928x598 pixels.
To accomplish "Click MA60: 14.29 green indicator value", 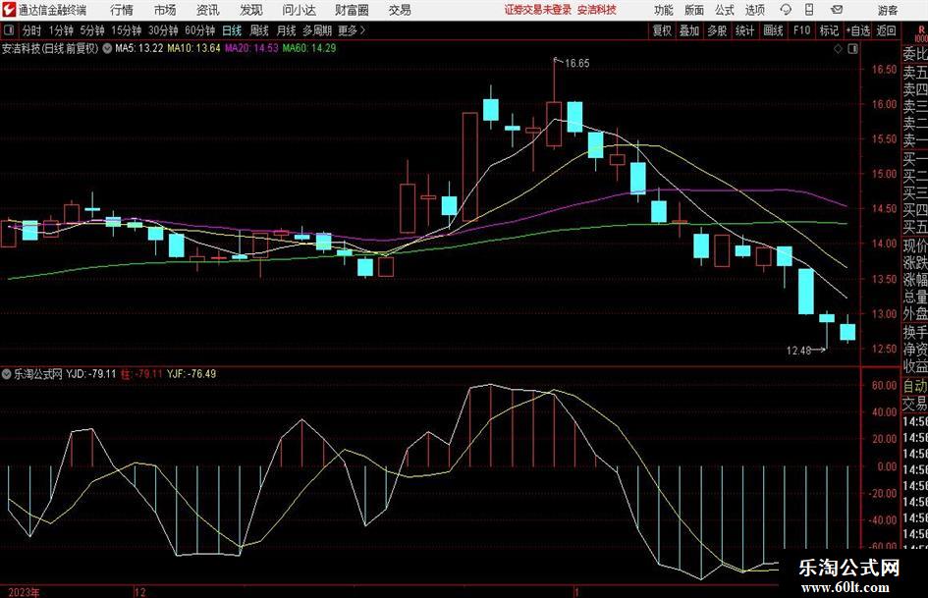I will 309,48.
